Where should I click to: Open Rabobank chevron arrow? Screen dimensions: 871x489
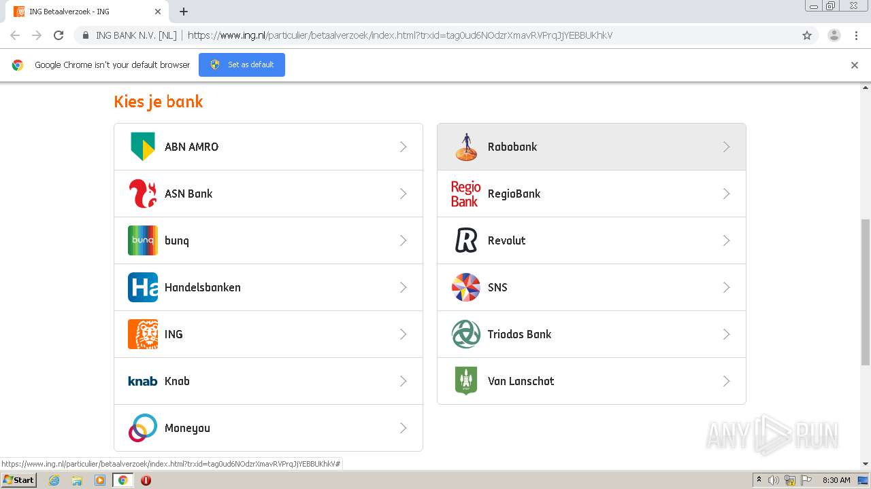[726, 147]
